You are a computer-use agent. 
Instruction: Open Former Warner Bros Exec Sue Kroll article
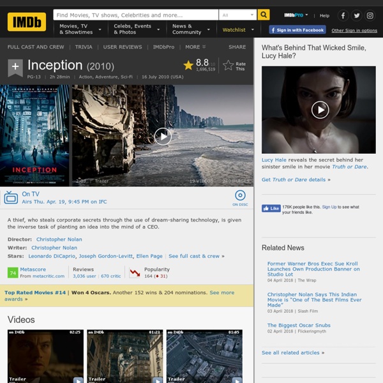point(313,269)
